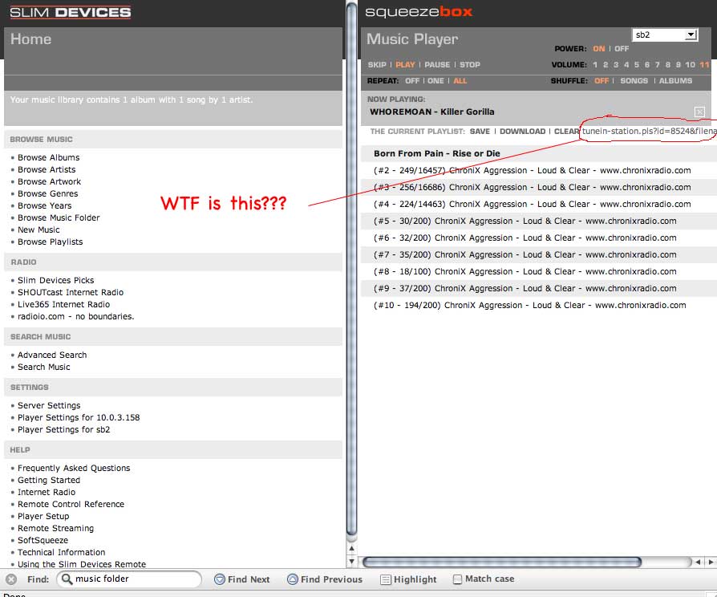
Task: Open Server Settings link
Action: coord(49,405)
